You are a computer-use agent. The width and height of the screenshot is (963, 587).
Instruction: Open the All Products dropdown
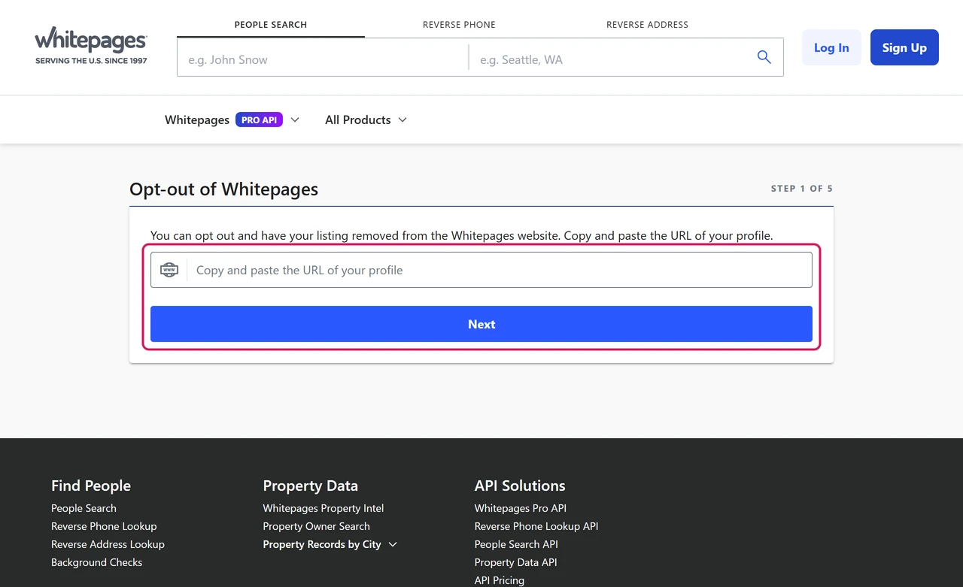pyautogui.click(x=366, y=120)
